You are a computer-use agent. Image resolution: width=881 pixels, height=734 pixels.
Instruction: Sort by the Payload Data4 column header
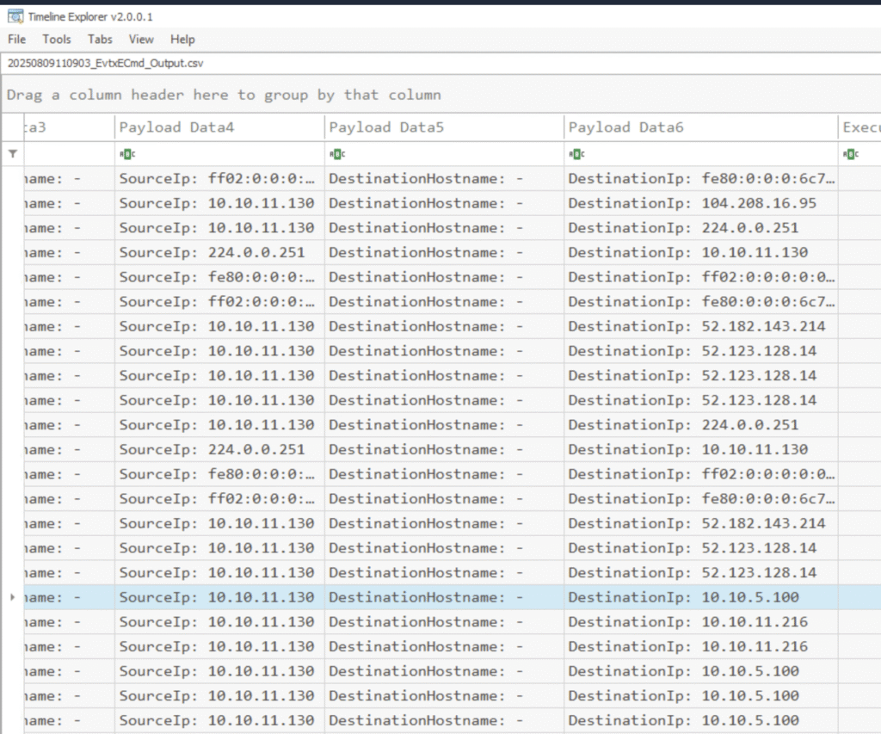click(x=176, y=127)
